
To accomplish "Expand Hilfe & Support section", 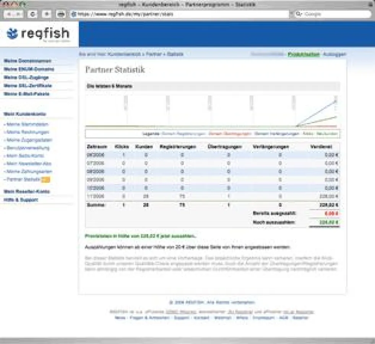I will coord(21,200).
